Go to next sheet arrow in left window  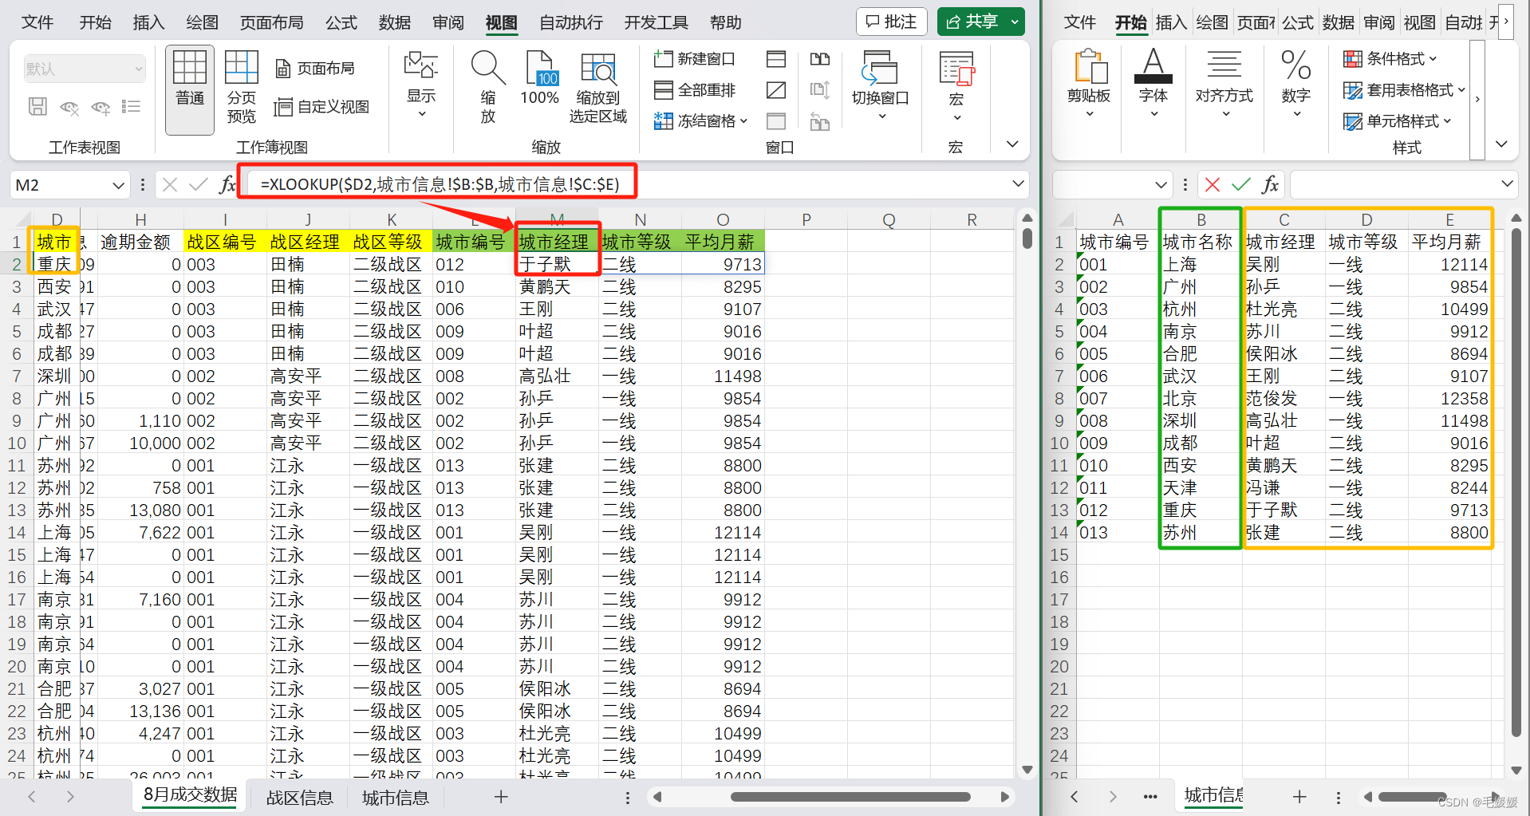coord(70,796)
